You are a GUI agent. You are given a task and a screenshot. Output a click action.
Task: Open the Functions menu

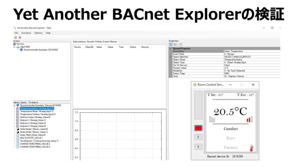(x=26, y=33)
